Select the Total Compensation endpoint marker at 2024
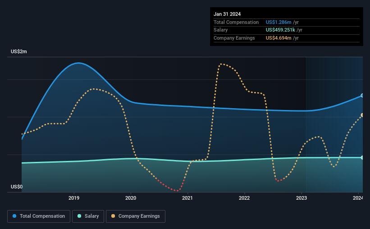 [x=362, y=96]
